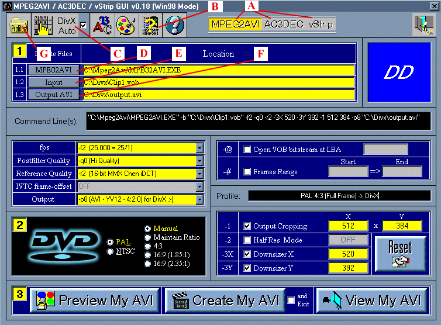The height and width of the screenshot is (325, 441).
Task: Click the hints question-mark icon
Action: [150, 26]
